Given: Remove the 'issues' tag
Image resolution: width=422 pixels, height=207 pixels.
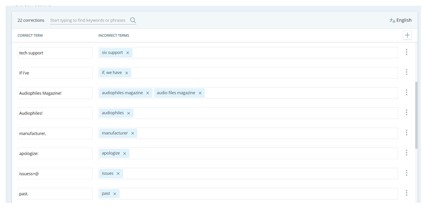Looking at the screenshot, I should click(x=118, y=174).
